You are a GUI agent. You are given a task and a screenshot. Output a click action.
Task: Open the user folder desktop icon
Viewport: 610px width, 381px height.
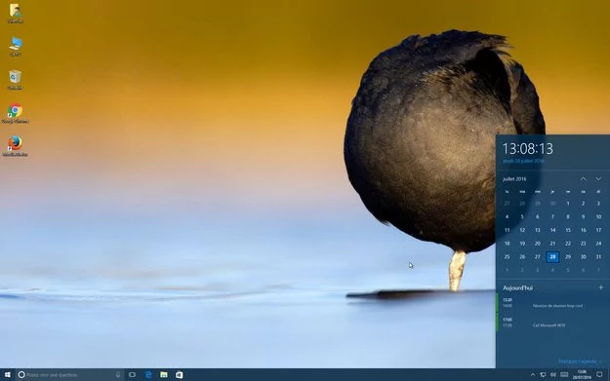coord(16,14)
